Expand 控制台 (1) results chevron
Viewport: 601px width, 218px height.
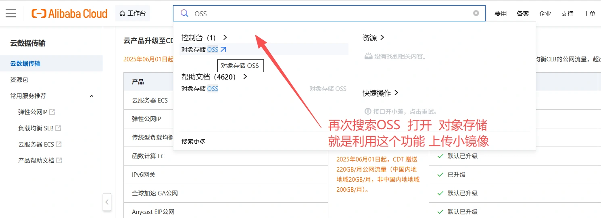pos(225,37)
